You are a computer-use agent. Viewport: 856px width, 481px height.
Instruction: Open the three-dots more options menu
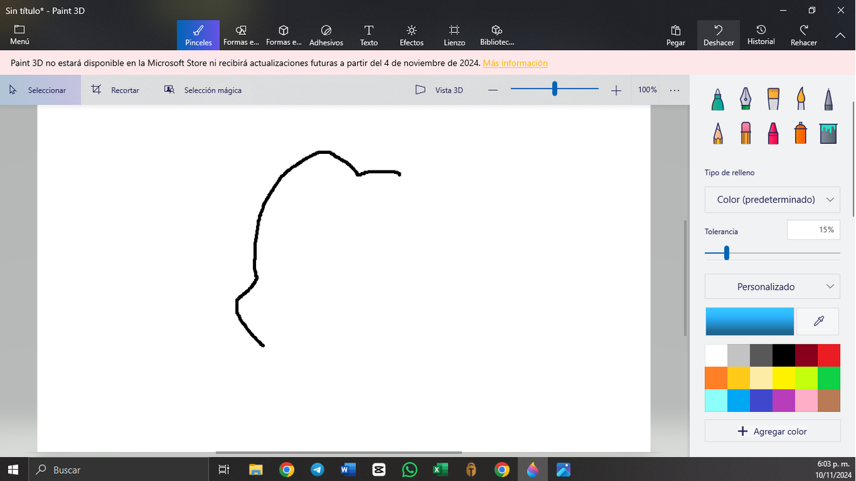click(x=674, y=90)
